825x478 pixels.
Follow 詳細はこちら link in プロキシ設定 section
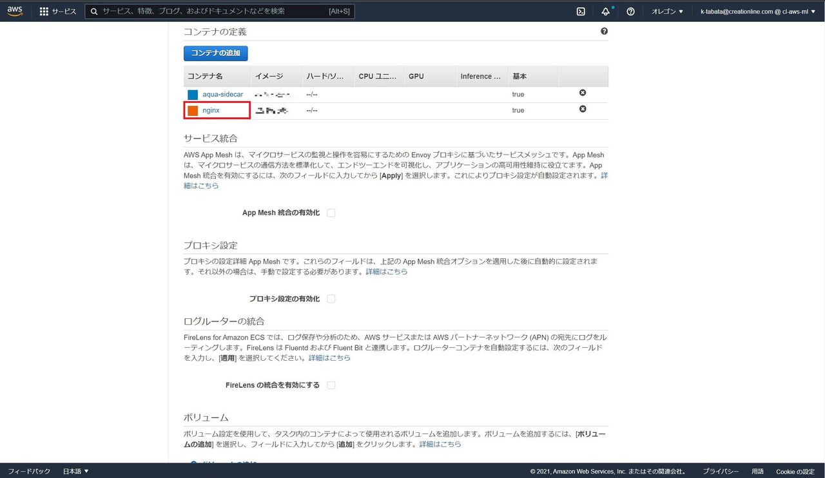tap(387, 272)
